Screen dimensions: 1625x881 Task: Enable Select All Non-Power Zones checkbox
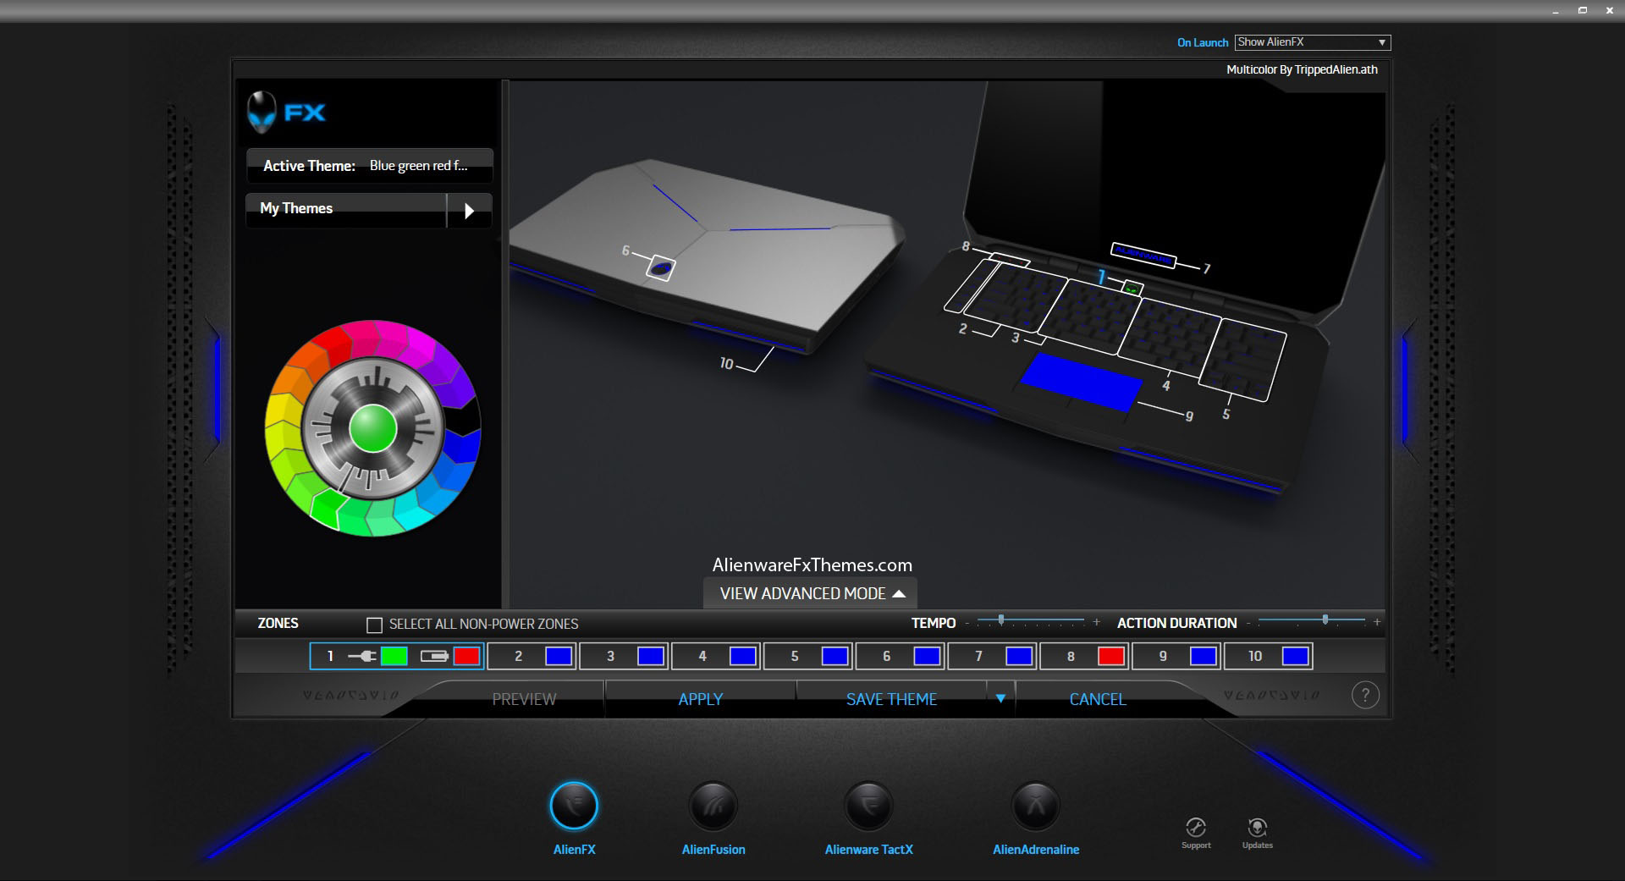pyautogui.click(x=374, y=625)
